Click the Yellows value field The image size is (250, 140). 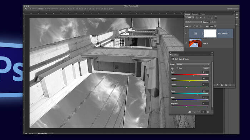(205, 78)
